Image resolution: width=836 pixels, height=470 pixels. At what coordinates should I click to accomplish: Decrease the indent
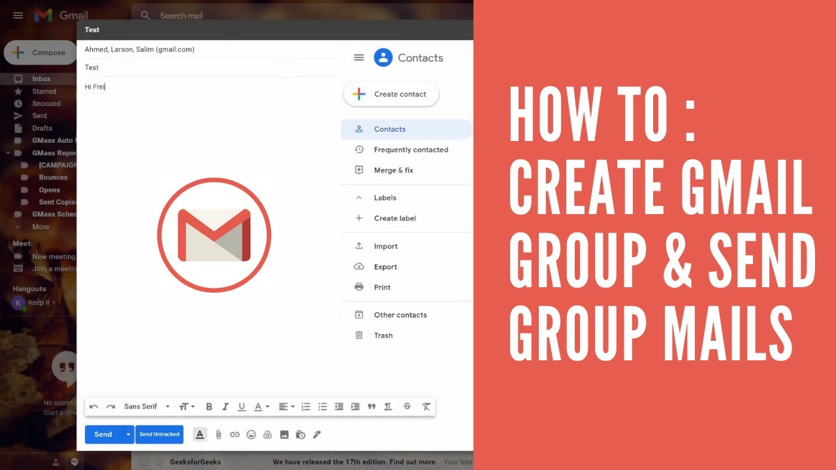pos(338,407)
